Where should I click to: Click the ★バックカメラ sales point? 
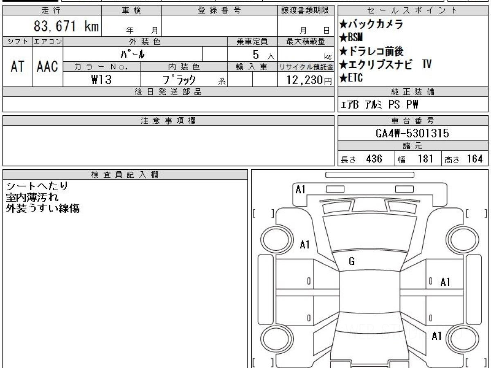(x=372, y=25)
